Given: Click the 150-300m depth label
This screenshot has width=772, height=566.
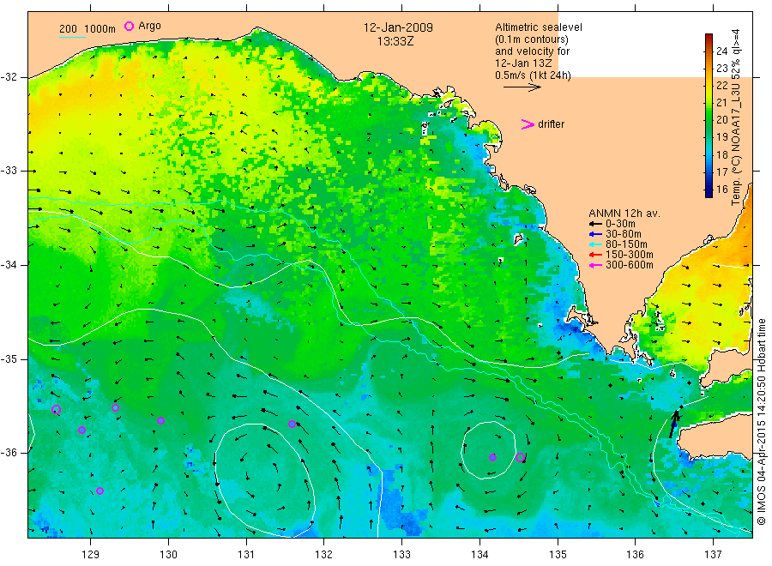Looking at the screenshot, I should point(630,255).
